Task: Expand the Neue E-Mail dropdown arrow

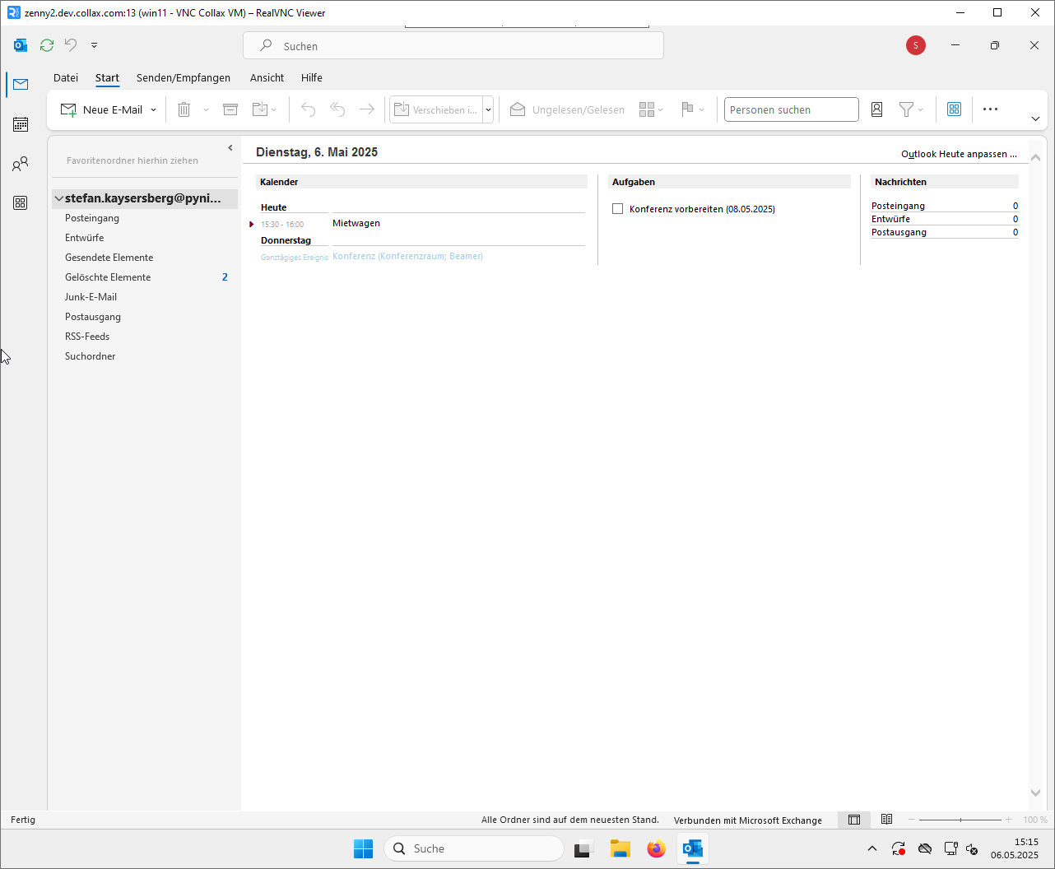Action: click(154, 110)
